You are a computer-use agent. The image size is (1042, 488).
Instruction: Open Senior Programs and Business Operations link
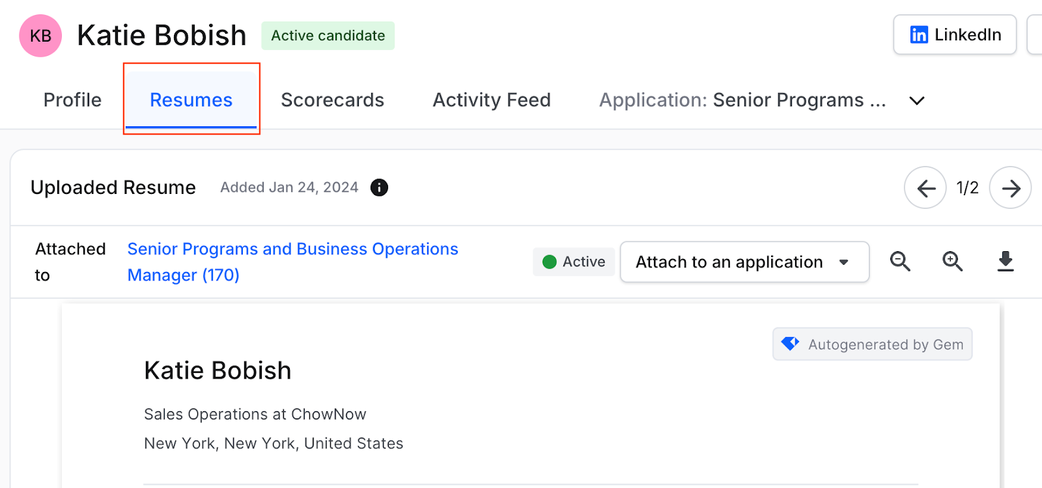(292, 262)
